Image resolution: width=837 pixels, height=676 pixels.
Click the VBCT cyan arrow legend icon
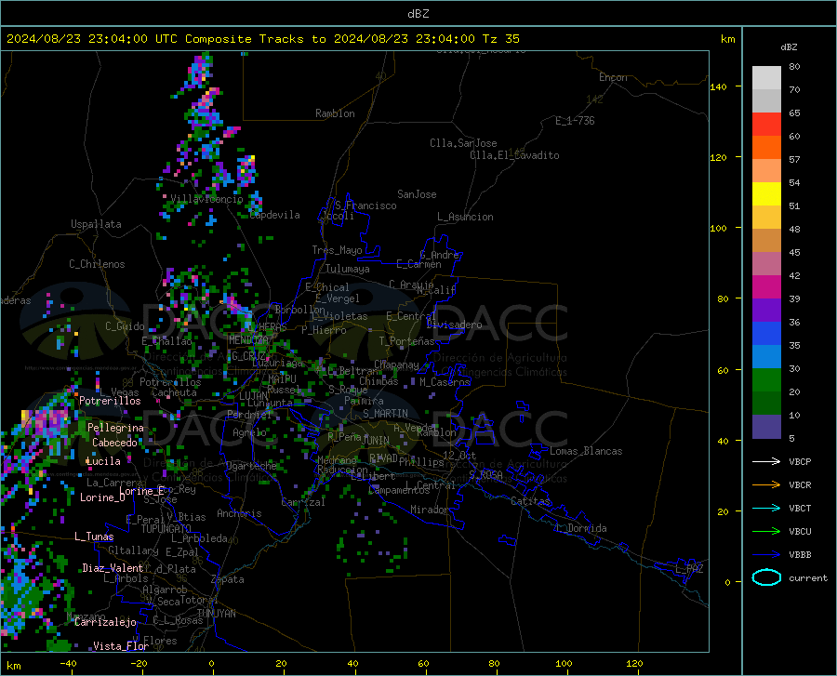766,508
